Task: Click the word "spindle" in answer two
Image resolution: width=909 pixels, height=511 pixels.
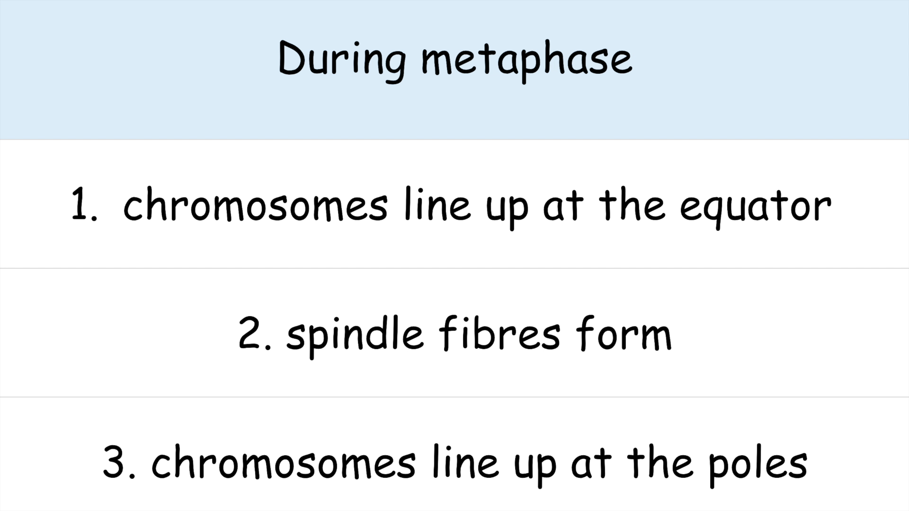Action: 355,335
